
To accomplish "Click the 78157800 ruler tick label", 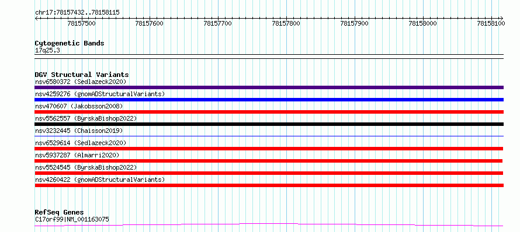I will pyautogui.click(x=286, y=23).
